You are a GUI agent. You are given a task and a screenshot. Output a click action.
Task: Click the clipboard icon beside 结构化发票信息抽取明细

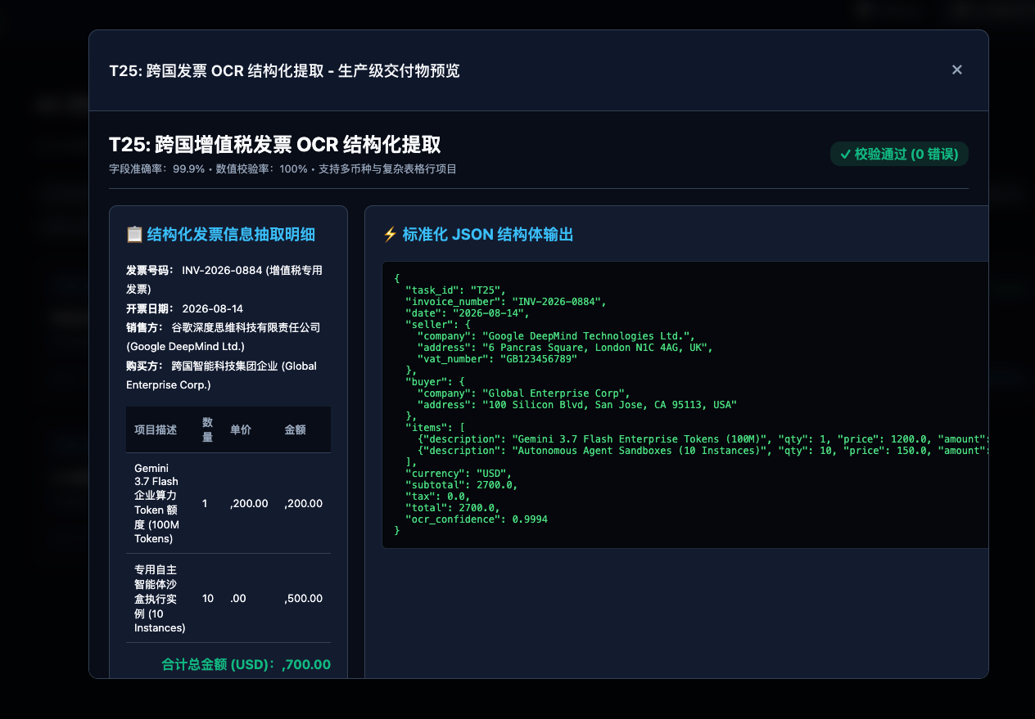[x=134, y=235]
